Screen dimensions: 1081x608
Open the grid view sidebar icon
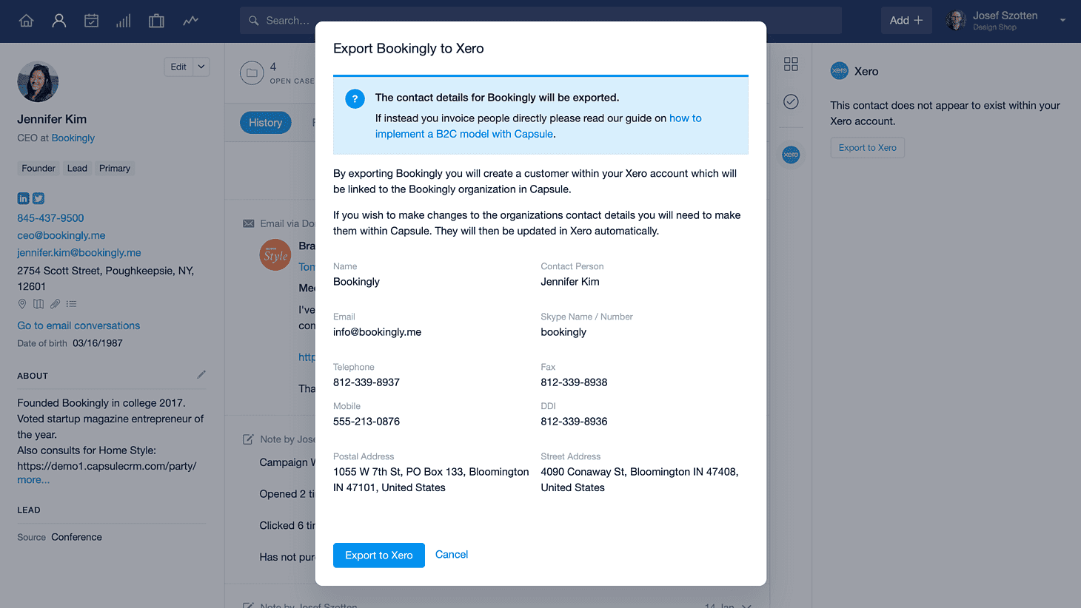(791, 64)
